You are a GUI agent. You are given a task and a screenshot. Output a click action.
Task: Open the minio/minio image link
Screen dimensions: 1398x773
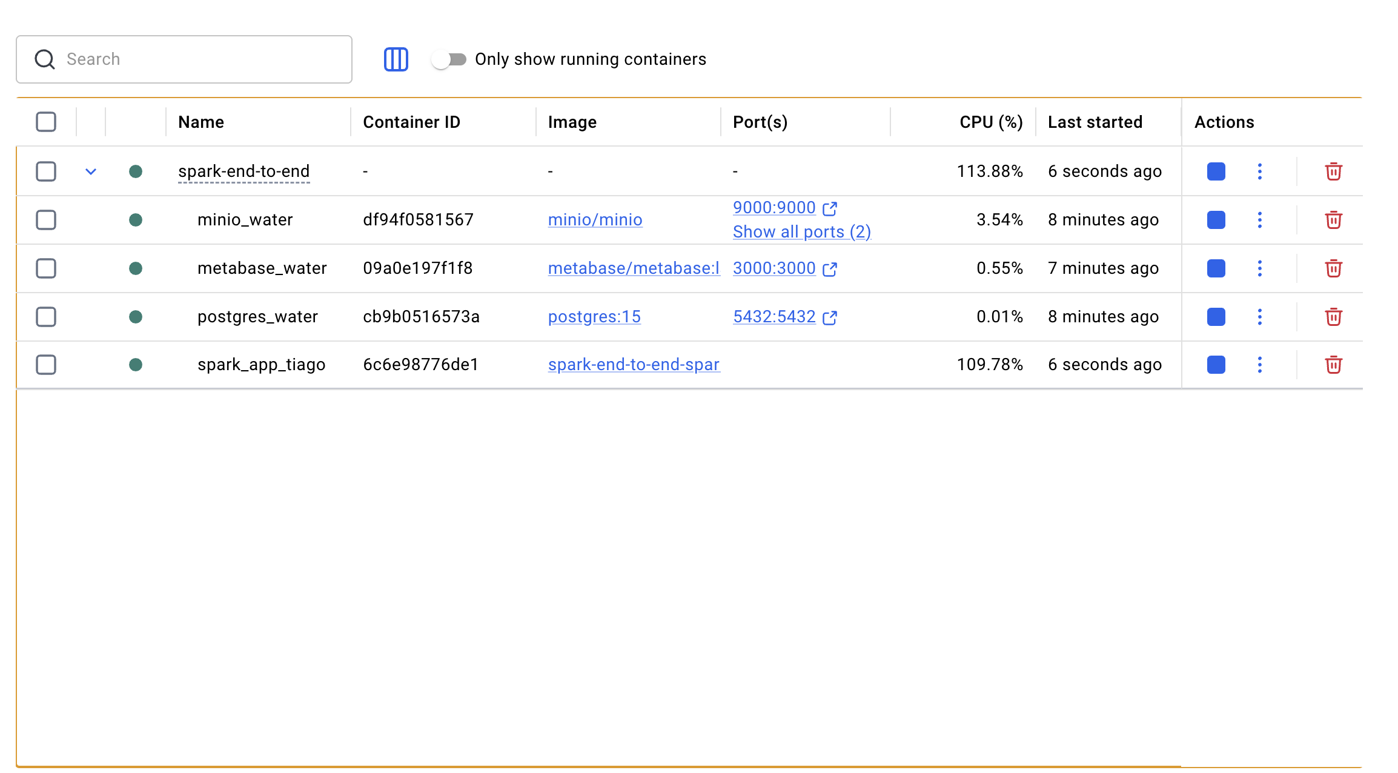[595, 220]
